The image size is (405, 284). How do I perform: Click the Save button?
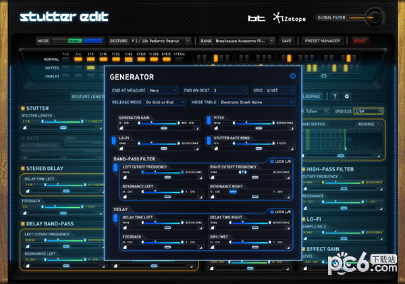[286, 40]
